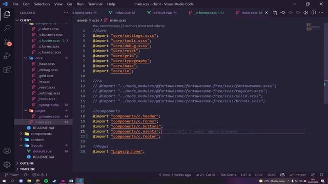Screen dimensions: 328x184
Task: Switch to the default.vue editor tab
Action: pos(162,13)
